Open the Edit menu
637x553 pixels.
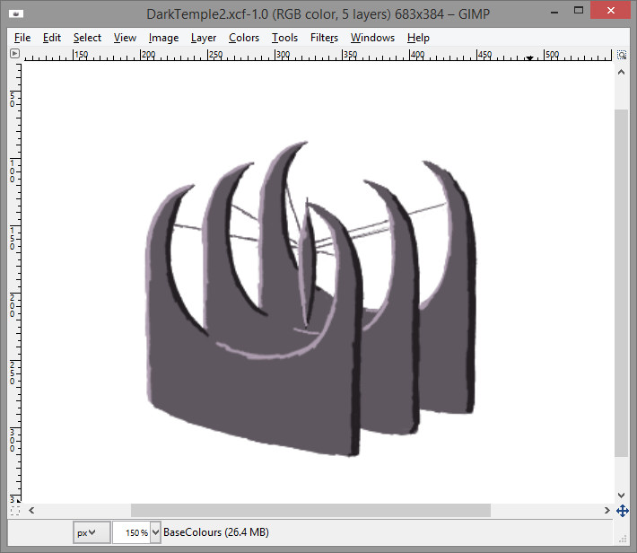point(52,38)
